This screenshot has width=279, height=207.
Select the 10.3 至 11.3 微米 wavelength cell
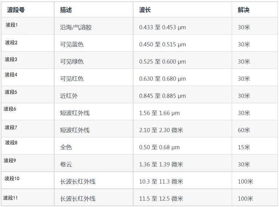pyautogui.click(x=161, y=181)
